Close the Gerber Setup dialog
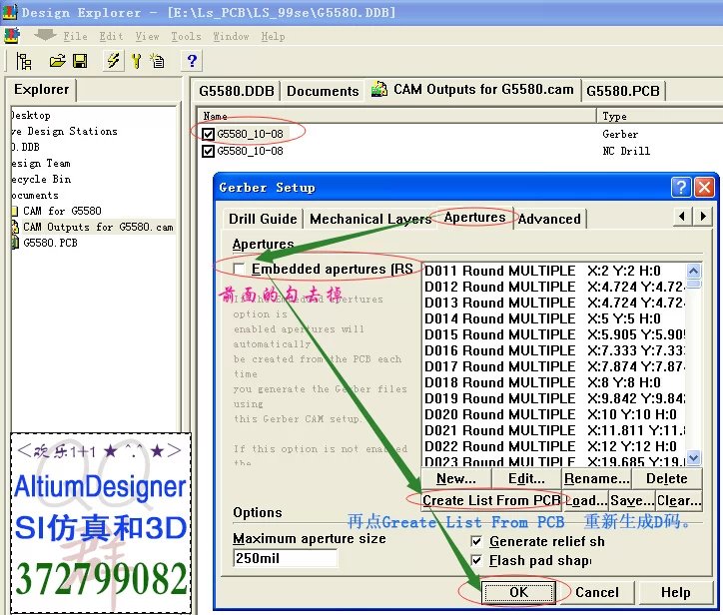This screenshot has height=615, width=723. point(704,188)
